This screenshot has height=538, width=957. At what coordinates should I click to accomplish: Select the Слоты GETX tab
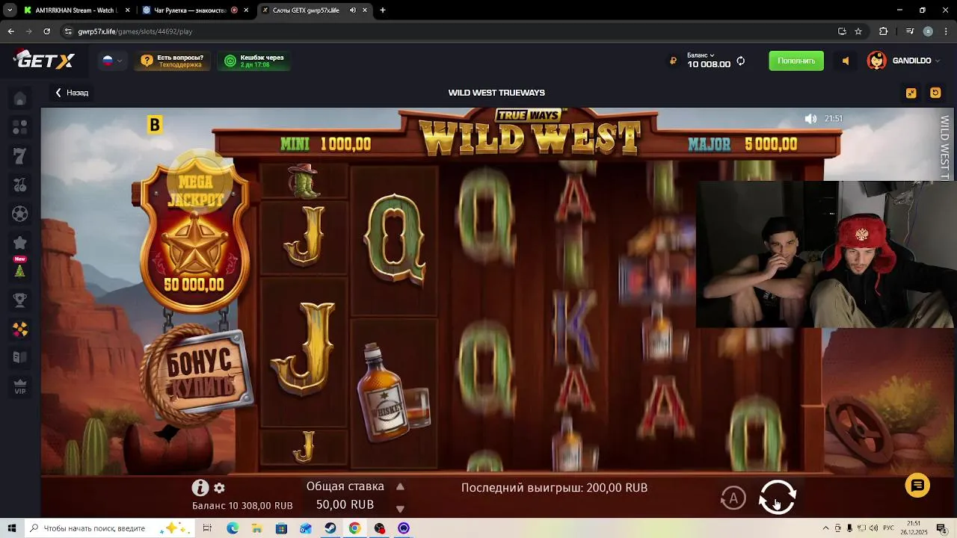point(314,10)
